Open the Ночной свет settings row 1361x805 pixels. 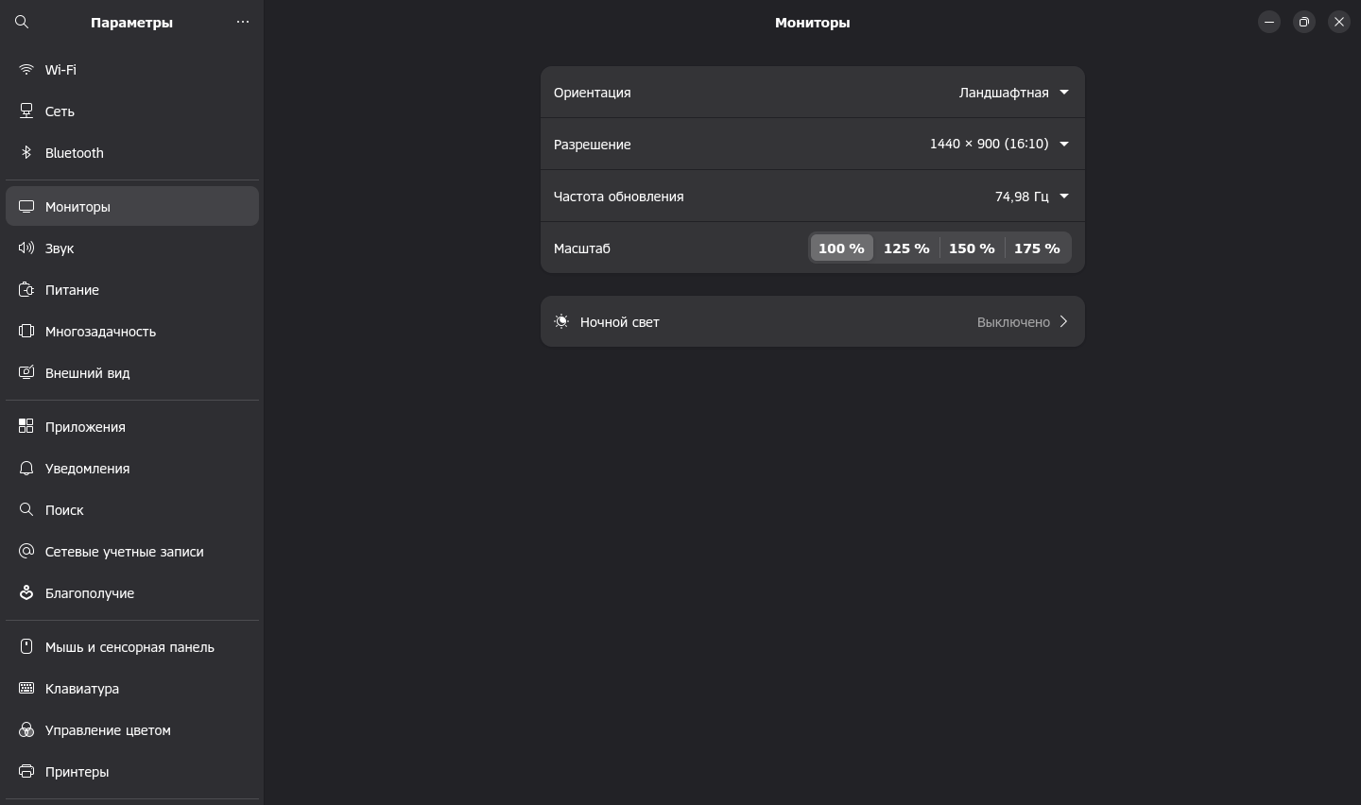pyautogui.click(x=812, y=322)
